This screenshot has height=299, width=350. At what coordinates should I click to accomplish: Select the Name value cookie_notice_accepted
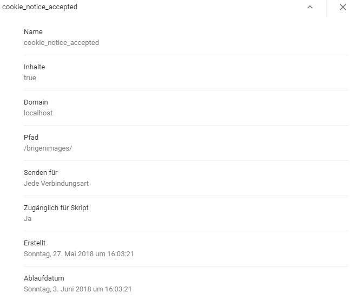(x=61, y=42)
